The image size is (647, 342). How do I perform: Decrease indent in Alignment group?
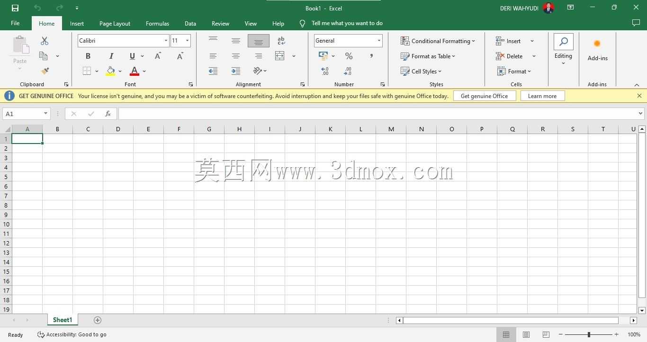[213, 71]
